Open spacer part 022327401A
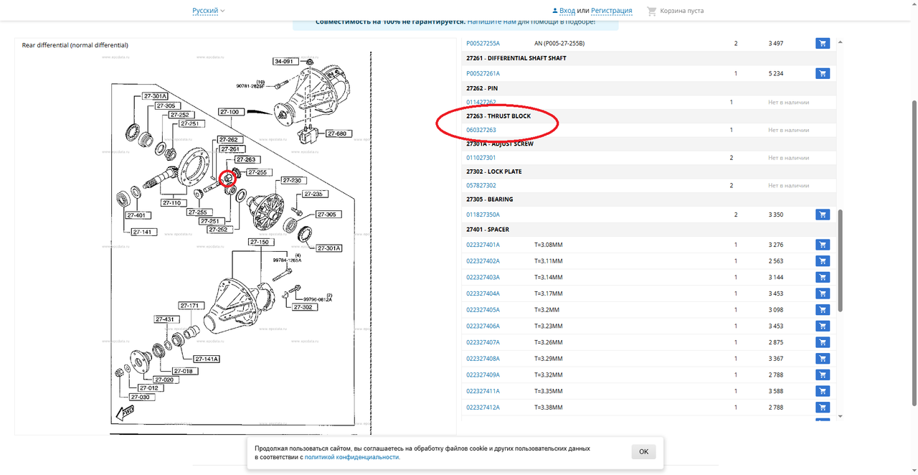The image size is (918, 475). coord(483,245)
